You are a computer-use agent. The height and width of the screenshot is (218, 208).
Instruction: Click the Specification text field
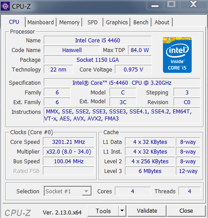pyautogui.click(x=122, y=83)
